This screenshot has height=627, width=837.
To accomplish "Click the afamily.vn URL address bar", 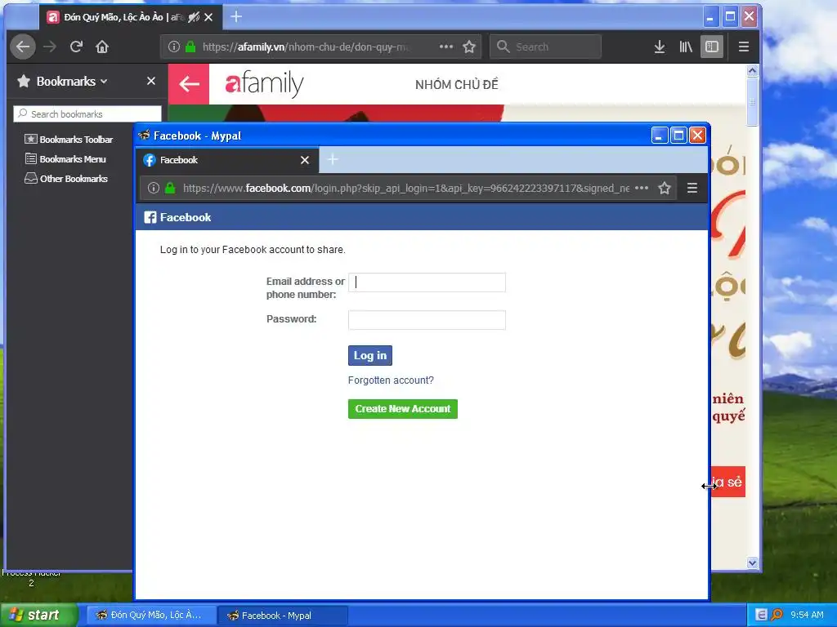I will point(306,47).
